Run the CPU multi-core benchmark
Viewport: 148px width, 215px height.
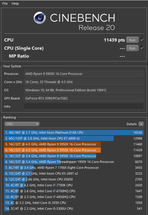[132, 40]
